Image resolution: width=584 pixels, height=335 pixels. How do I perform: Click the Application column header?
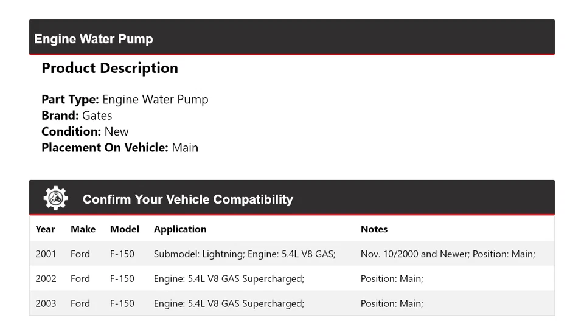tap(179, 229)
